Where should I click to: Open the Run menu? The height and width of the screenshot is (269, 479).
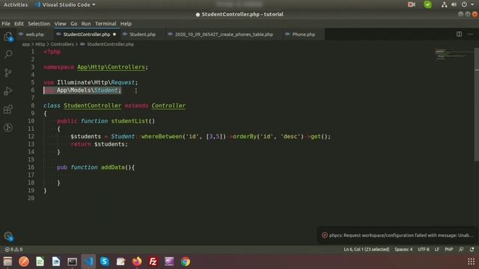86,23
